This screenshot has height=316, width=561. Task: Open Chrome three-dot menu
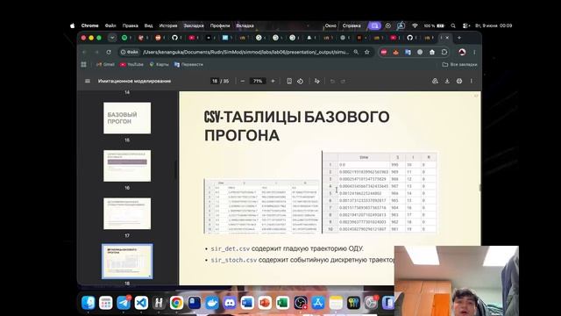474,52
